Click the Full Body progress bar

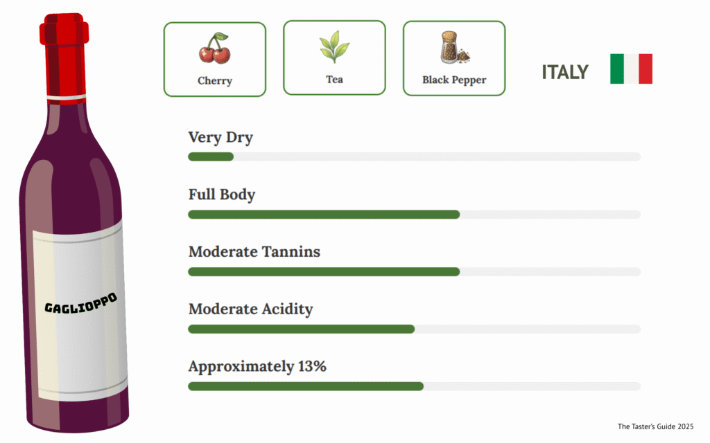tap(414, 215)
